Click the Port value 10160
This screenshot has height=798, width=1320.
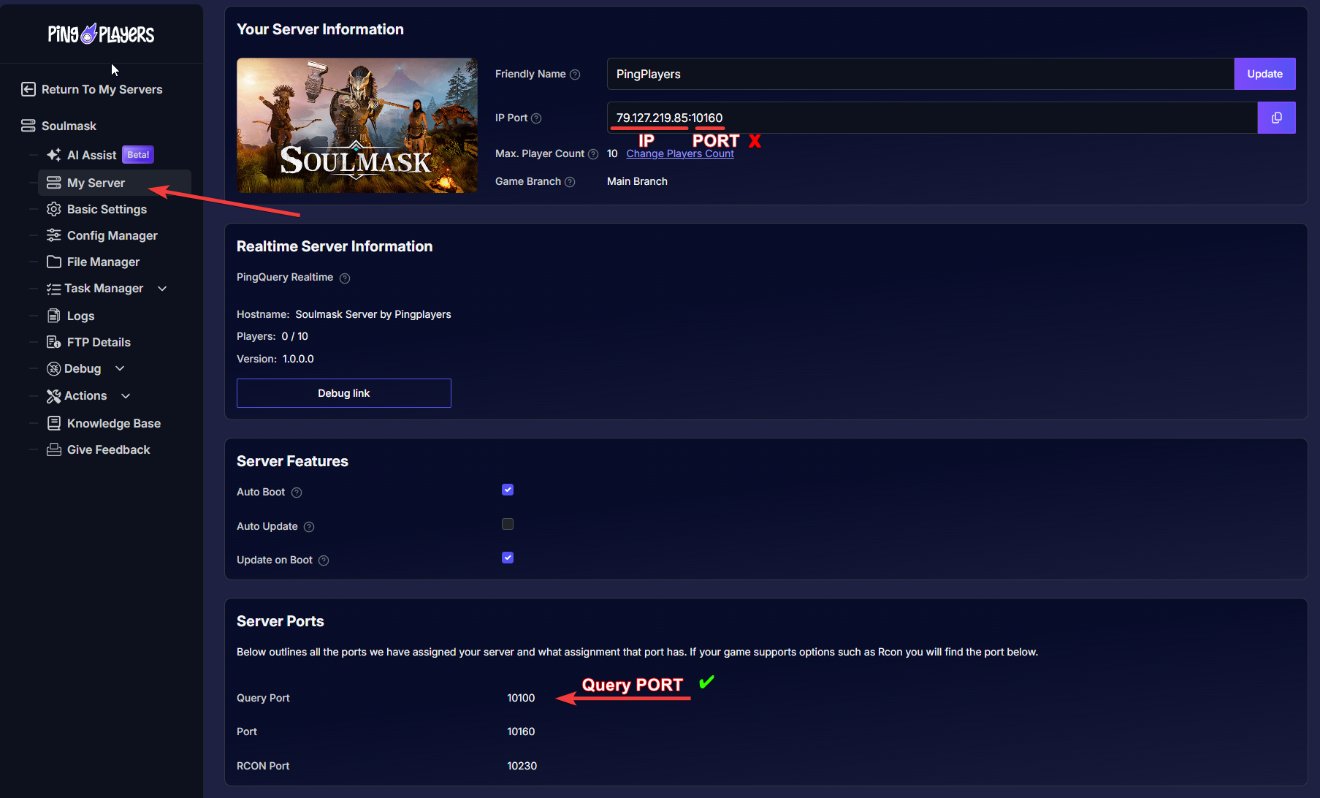[x=521, y=731]
